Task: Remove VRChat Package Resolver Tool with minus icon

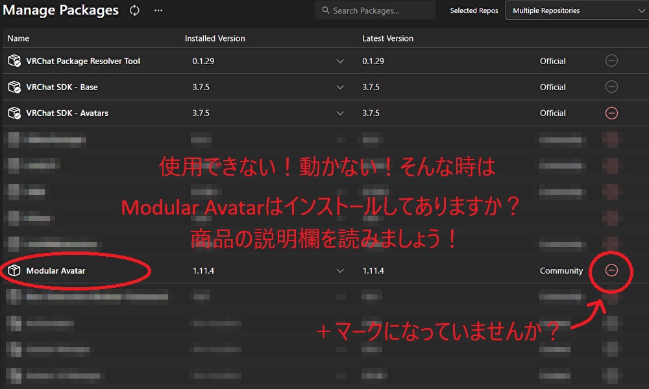Action: (x=611, y=61)
